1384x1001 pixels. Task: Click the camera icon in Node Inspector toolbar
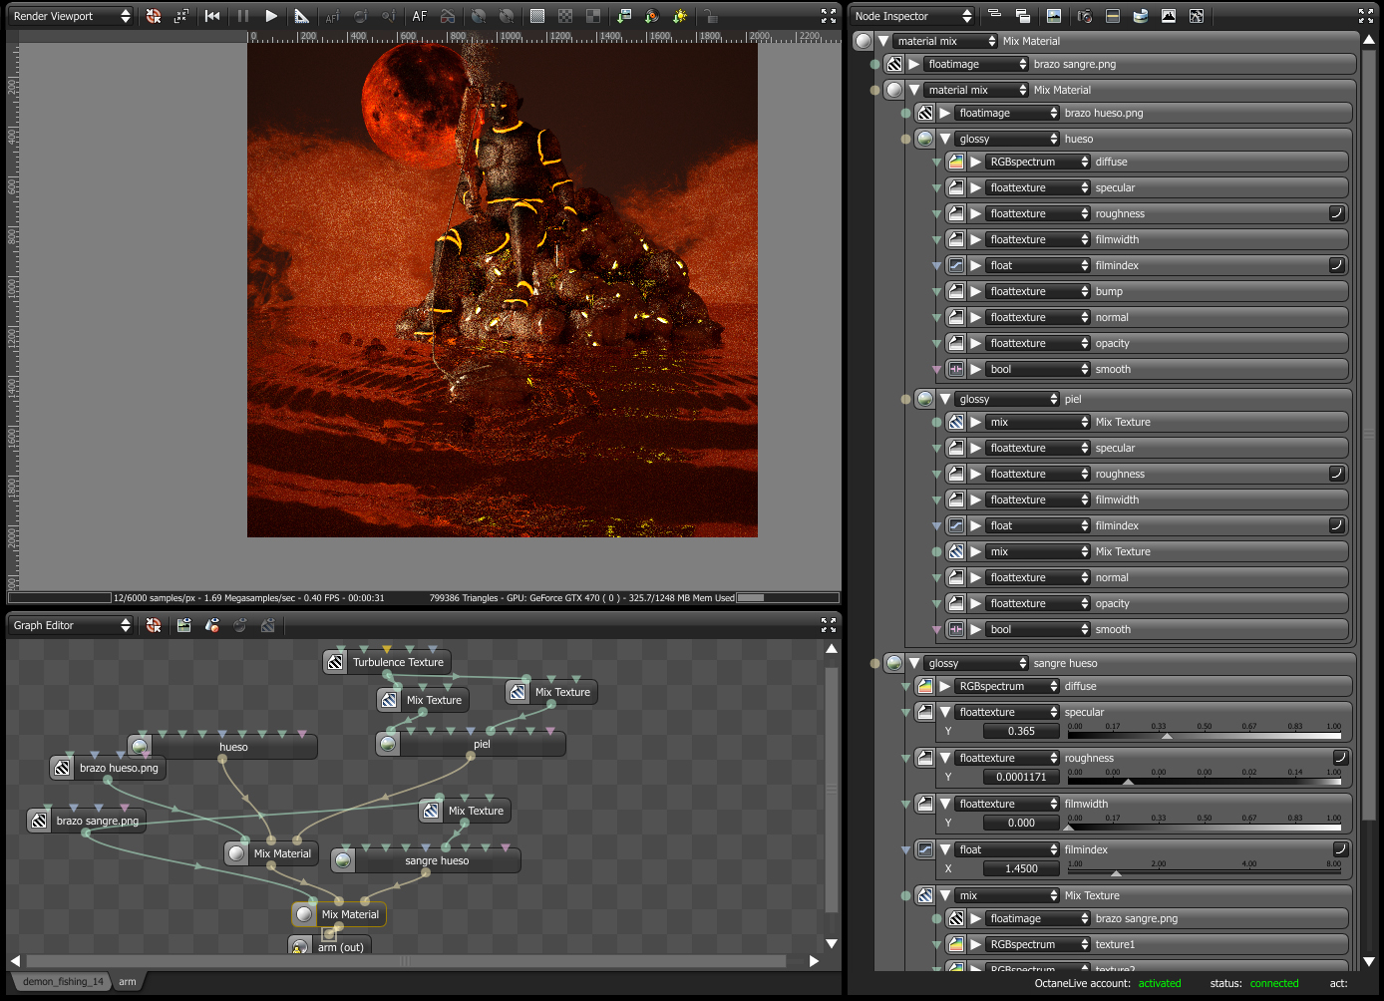1085,16
